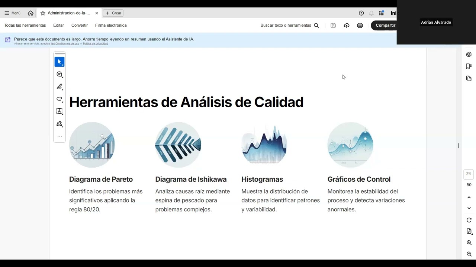
Task: Grab the quick toolbar top handle
Action: (x=59, y=54)
